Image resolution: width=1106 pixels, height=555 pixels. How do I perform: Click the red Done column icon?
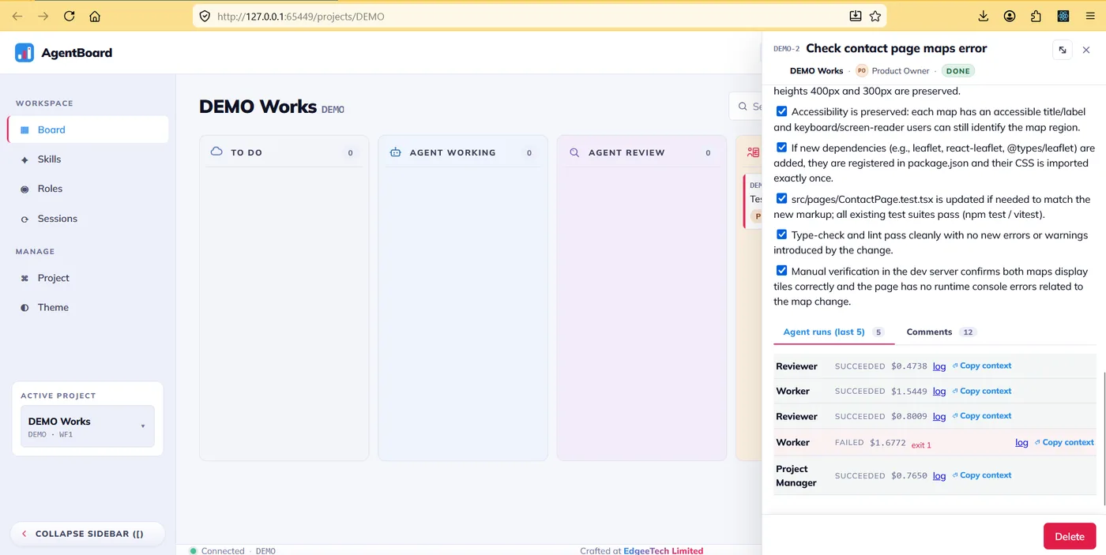tap(753, 152)
